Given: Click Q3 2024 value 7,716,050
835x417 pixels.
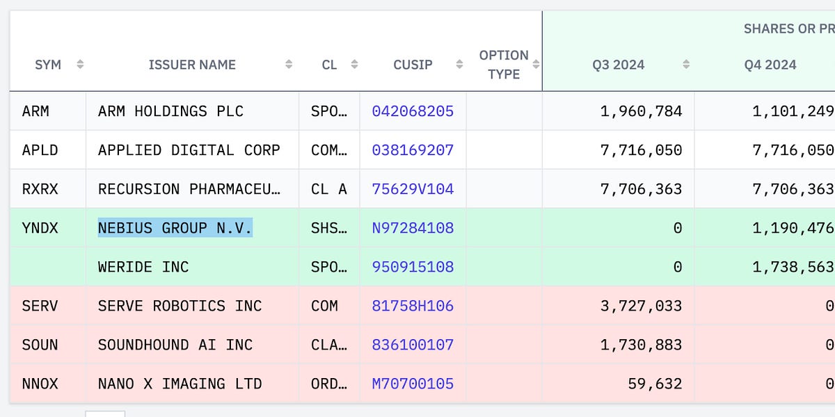Looking at the screenshot, I should click(642, 150).
